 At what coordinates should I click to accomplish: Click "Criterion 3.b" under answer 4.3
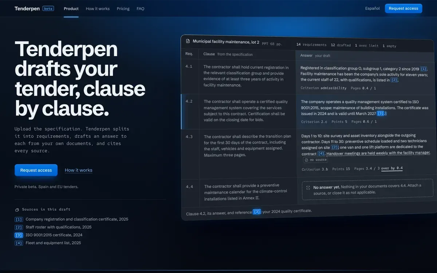pyautogui.click(x=315, y=169)
